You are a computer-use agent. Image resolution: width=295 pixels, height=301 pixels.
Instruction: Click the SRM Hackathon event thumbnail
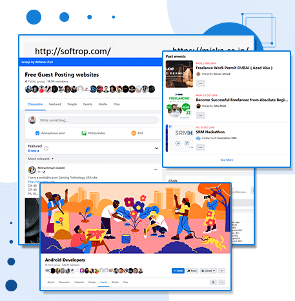179,138
